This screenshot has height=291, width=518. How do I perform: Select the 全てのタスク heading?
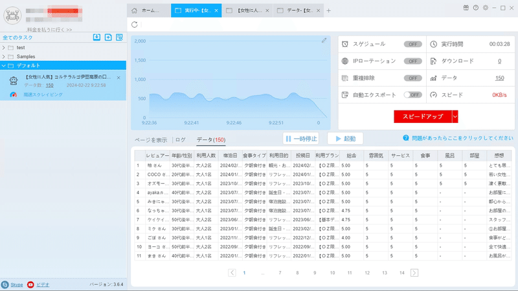pyautogui.click(x=18, y=38)
